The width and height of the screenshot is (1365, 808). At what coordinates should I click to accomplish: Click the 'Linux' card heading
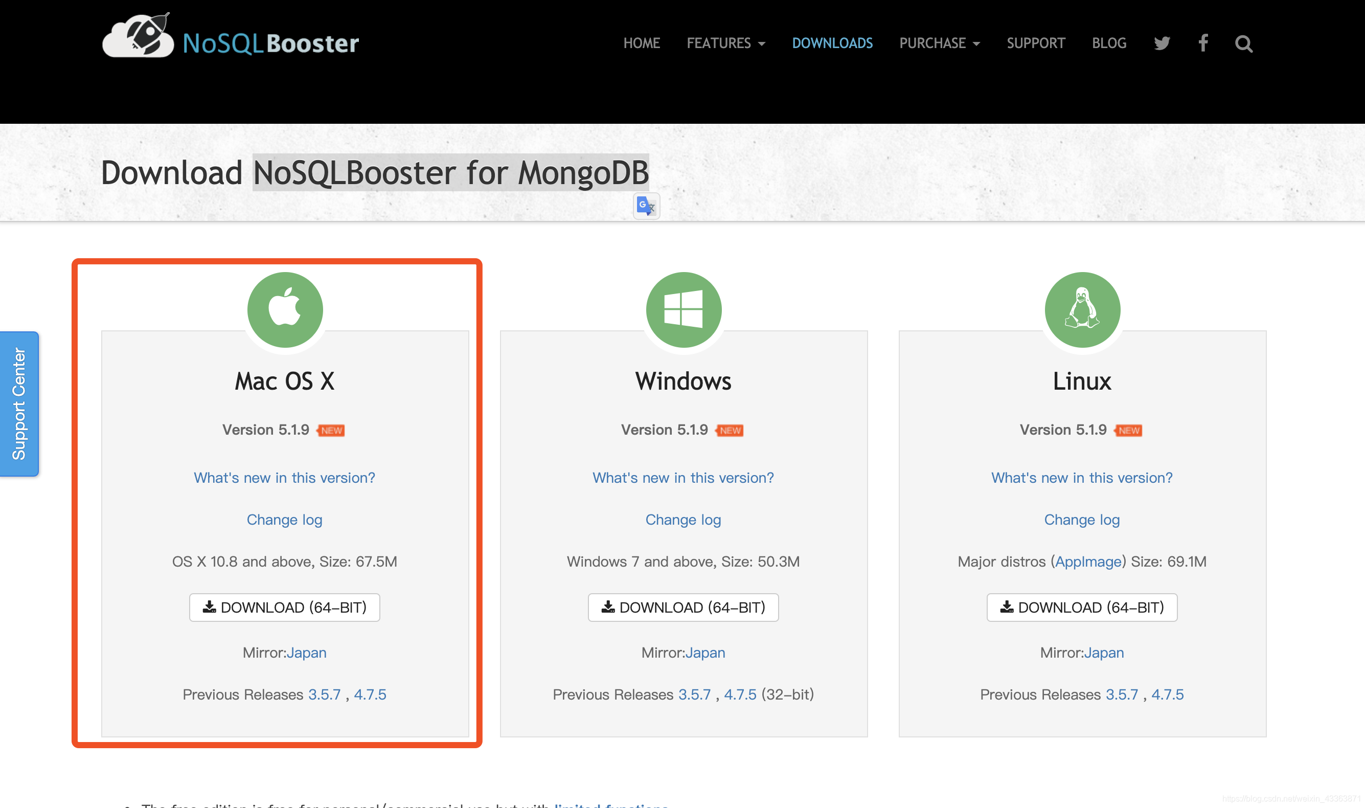[1082, 380]
